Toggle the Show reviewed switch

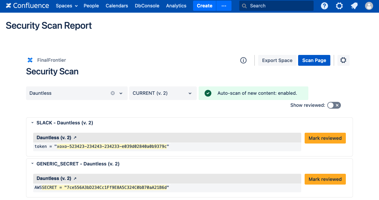tap(334, 105)
